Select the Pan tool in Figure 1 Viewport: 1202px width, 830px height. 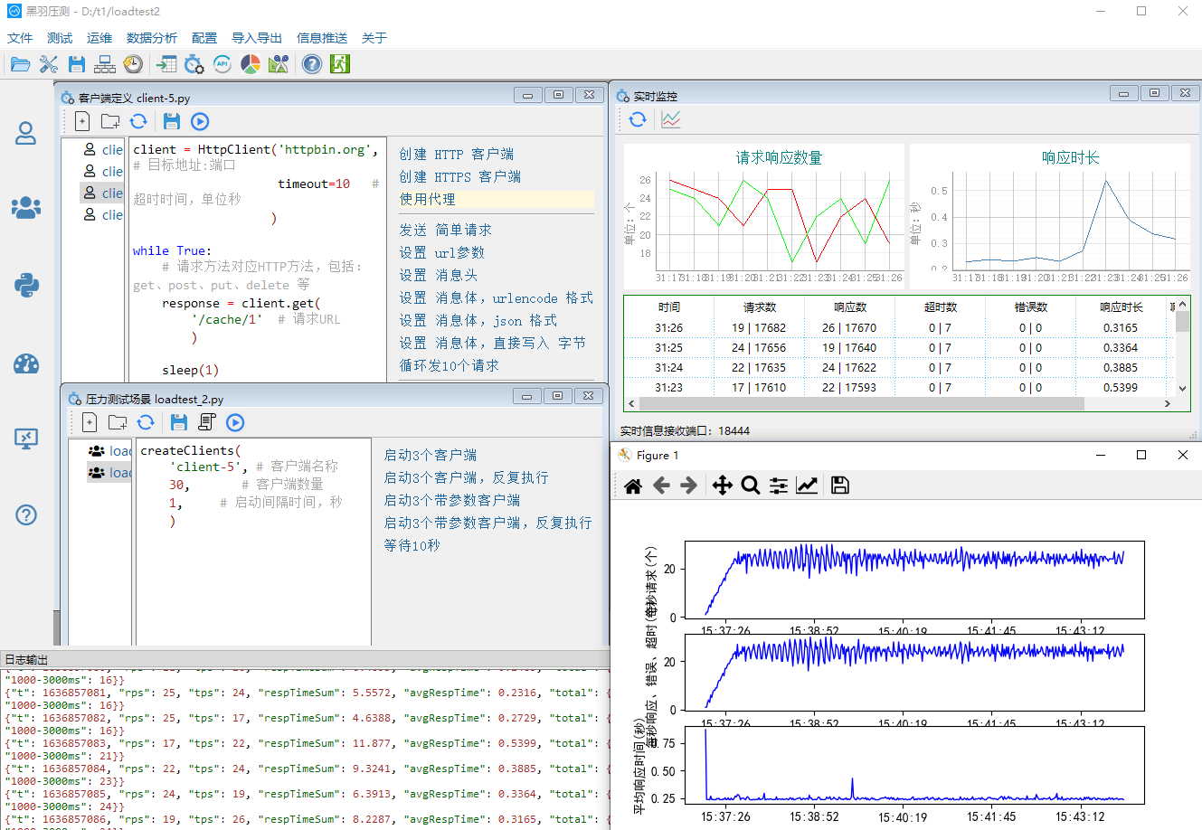722,486
